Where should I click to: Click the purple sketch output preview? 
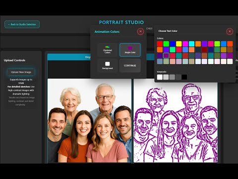[x=176, y=120]
